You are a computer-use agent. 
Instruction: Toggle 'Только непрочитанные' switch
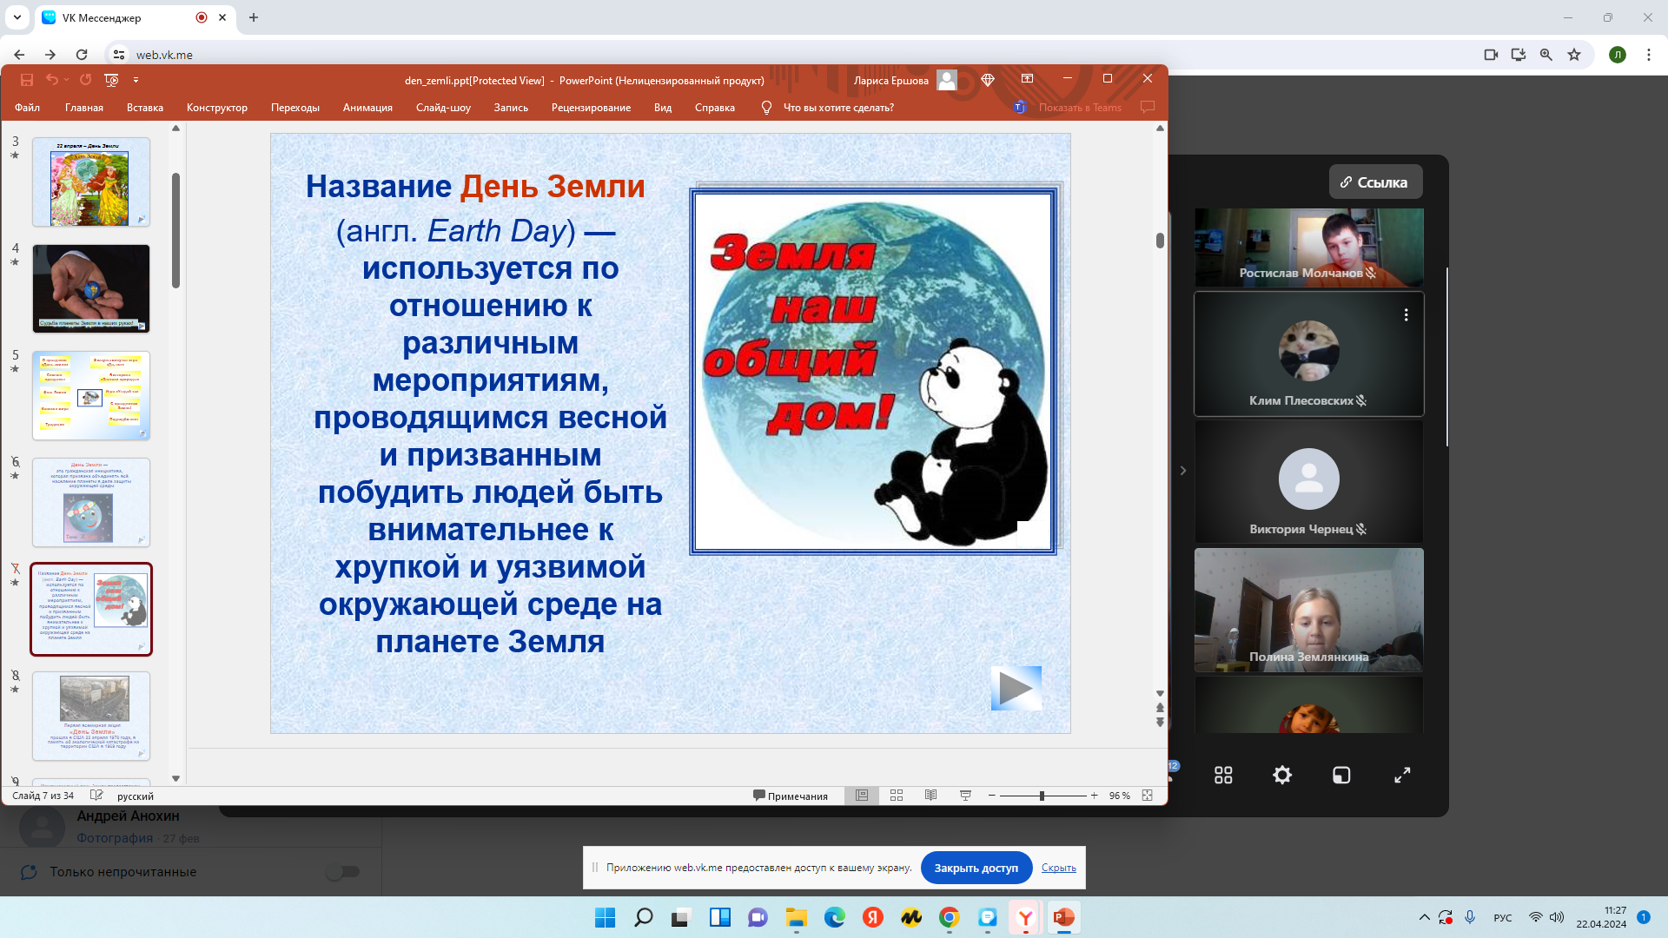click(x=343, y=871)
